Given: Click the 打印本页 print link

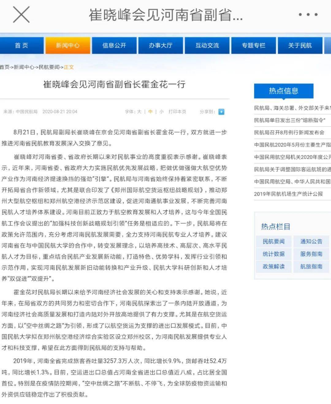Looking at the screenshot, I should point(177,112).
